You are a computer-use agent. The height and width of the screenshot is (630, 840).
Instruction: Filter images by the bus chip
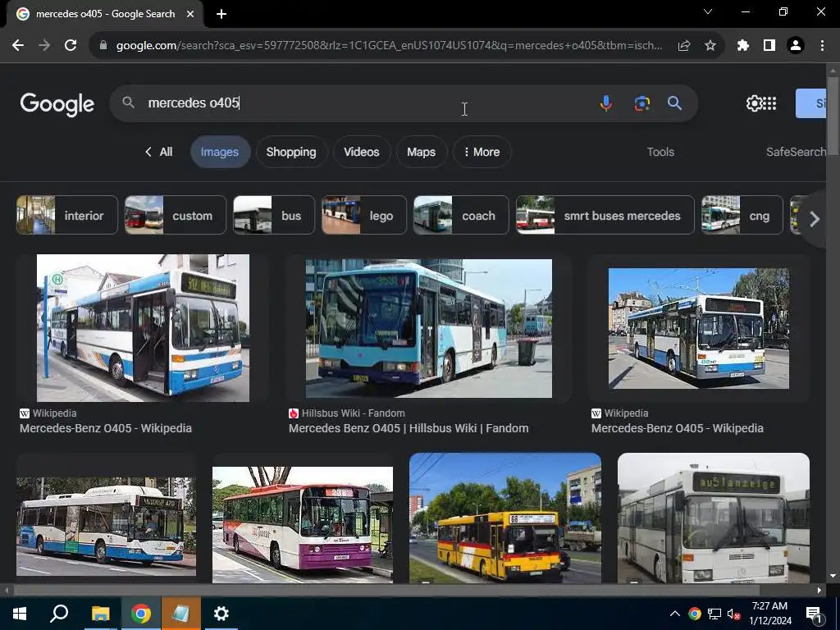[x=274, y=216]
